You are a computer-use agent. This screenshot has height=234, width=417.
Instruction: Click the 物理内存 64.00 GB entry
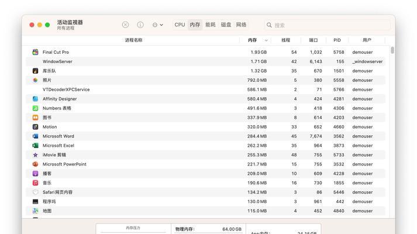[208, 229]
